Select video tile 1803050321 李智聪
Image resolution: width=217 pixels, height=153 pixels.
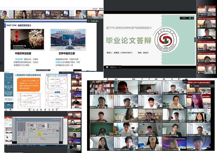pyautogui.click(x=126, y=87)
